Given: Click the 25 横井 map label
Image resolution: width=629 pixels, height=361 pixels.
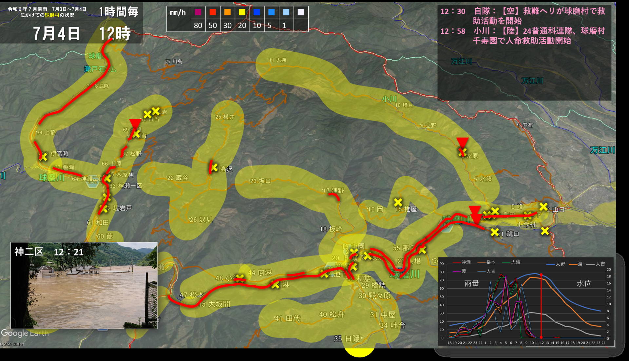Looking at the screenshot, I should 225,117.
